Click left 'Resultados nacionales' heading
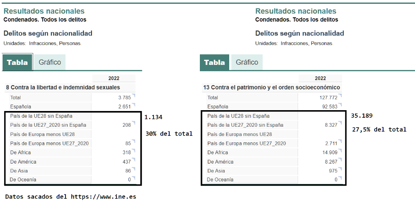The width and height of the screenshot is (415, 211). (44, 11)
